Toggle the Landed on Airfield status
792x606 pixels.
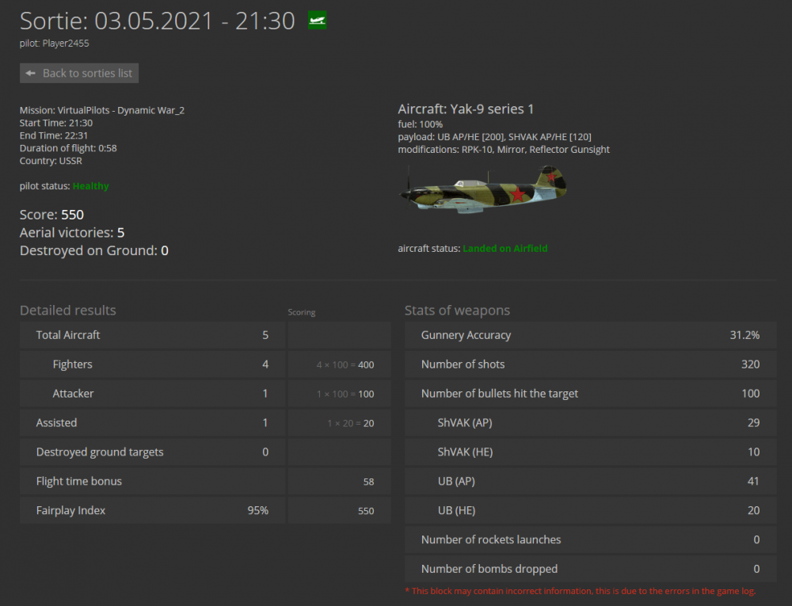pos(506,248)
